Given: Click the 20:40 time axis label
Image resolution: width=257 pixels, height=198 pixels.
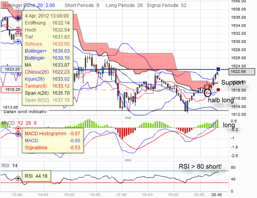Looking at the screenshot, I should pyautogui.click(x=216, y=195).
